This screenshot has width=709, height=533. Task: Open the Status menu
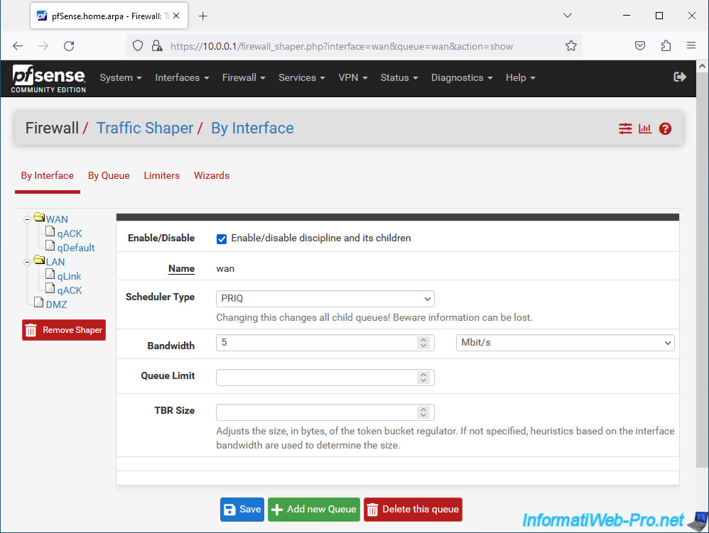[399, 77]
